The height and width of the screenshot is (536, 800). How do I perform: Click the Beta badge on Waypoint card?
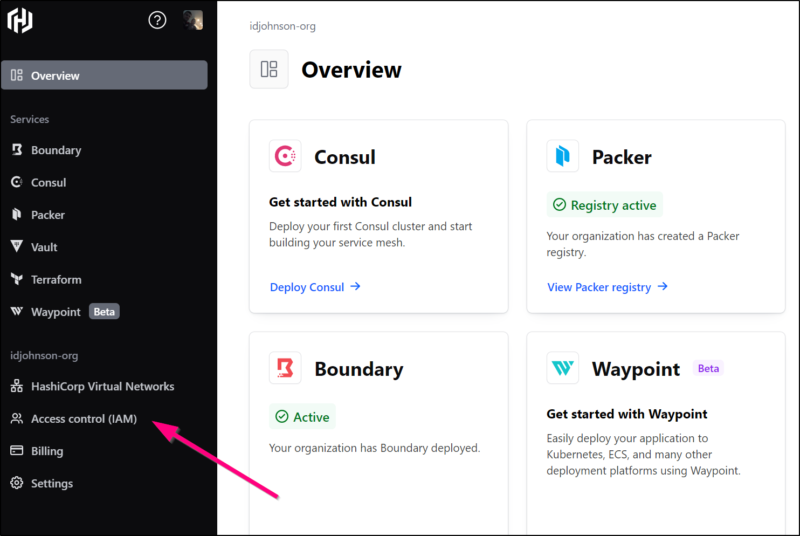[708, 368]
